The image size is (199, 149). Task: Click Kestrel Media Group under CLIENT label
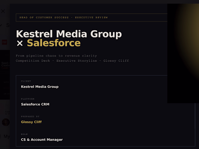pyautogui.click(x=40, y=87)
